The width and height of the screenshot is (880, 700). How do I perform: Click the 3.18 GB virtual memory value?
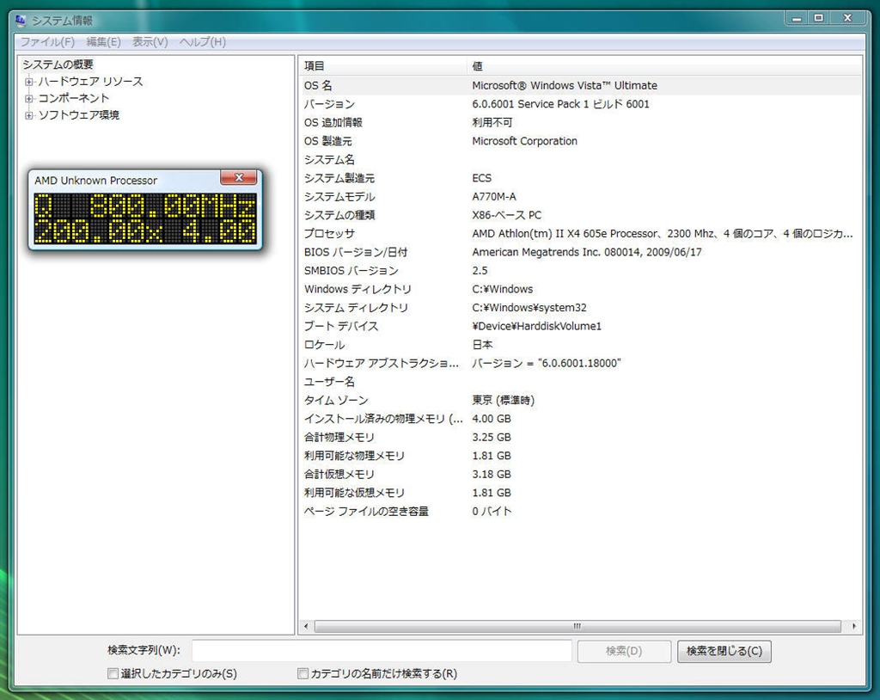coord(492,475)
